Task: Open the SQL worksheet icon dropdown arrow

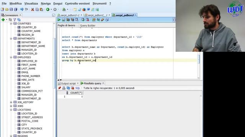Action: [67, 10]
